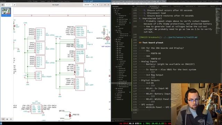Toggle side bar icon in Sublime status bar
The width and height of the screenshot is (222, 125).
click(x=113, y=120)
